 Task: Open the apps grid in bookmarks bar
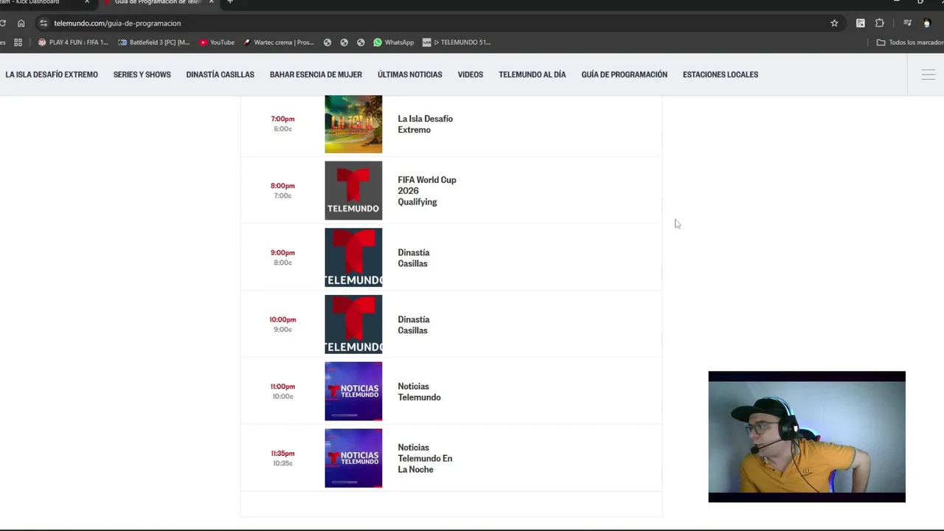point(18,42)
